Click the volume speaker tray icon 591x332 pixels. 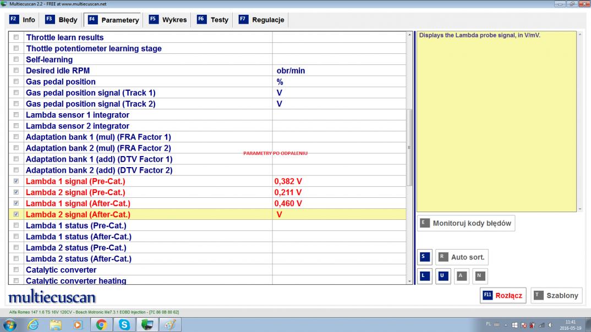551,325
